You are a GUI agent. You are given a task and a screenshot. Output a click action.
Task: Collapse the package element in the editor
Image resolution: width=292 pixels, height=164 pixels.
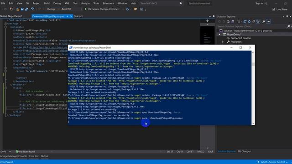click(x=5, y=24)
